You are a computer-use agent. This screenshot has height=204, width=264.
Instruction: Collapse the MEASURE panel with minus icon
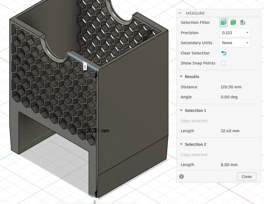[180, 13]
